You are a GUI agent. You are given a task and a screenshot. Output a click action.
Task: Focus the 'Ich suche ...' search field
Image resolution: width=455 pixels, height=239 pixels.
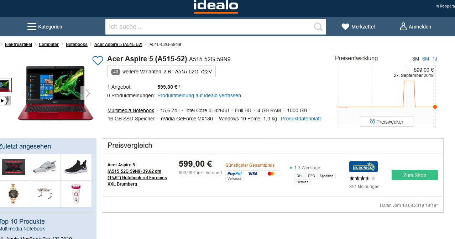point(208,27)
